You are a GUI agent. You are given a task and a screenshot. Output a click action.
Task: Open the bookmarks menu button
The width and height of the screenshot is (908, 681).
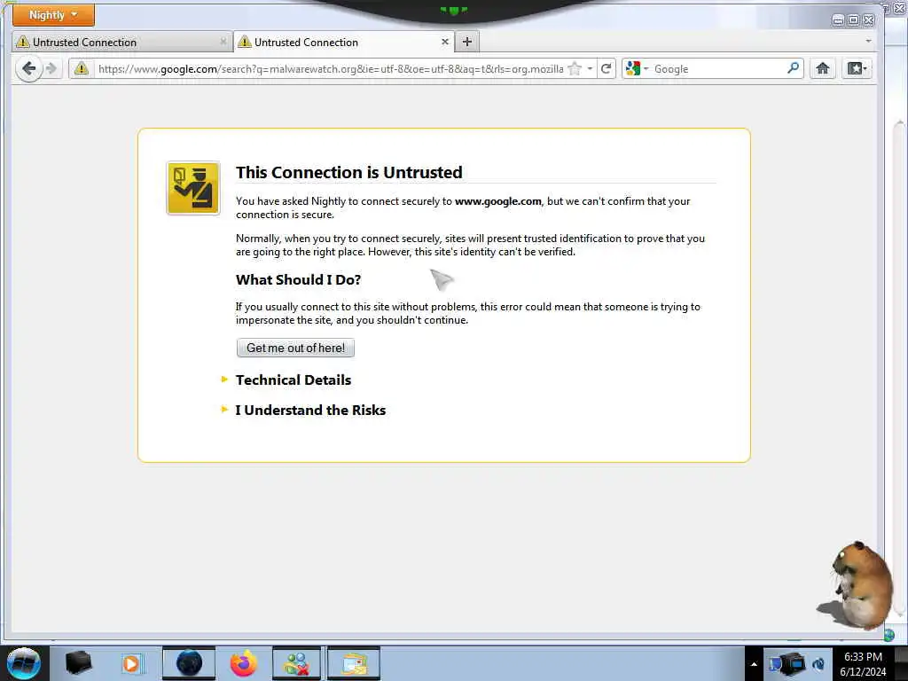tap(857, 69)
